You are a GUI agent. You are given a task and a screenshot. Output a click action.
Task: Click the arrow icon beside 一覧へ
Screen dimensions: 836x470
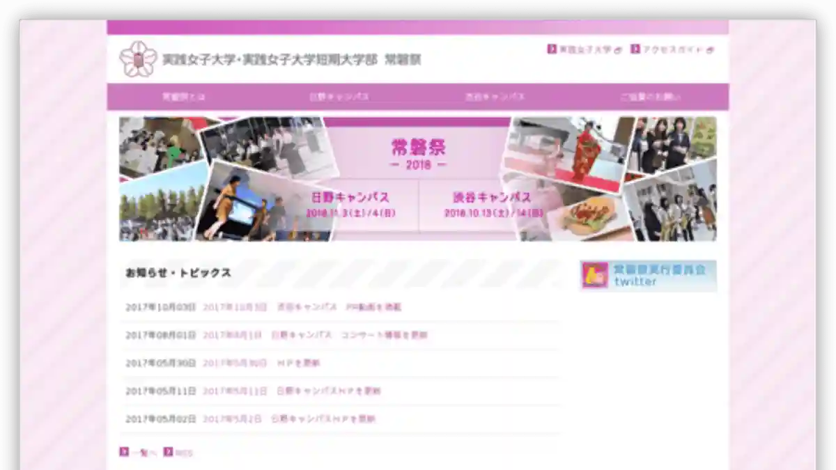coord(124,452)
